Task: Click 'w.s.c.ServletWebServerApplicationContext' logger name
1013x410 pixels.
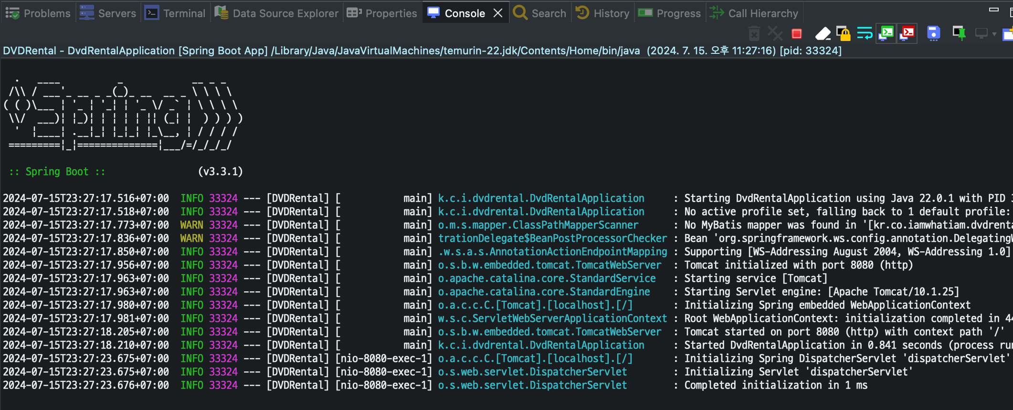Action: [552, 318]
